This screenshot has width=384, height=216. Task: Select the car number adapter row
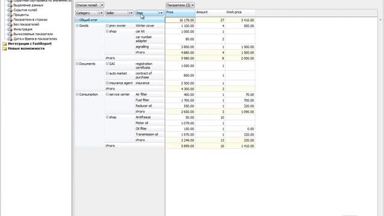(149, 39)
